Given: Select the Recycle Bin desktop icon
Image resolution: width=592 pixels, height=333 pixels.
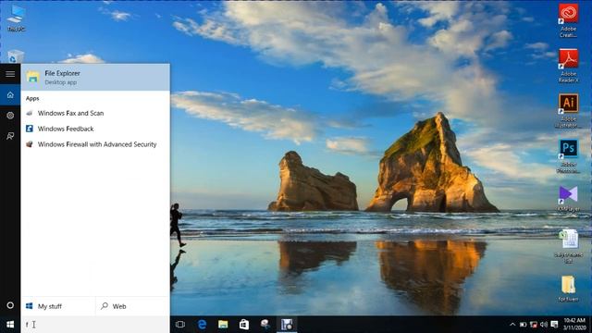Looking at the screenshot, I should click(16, 56).
